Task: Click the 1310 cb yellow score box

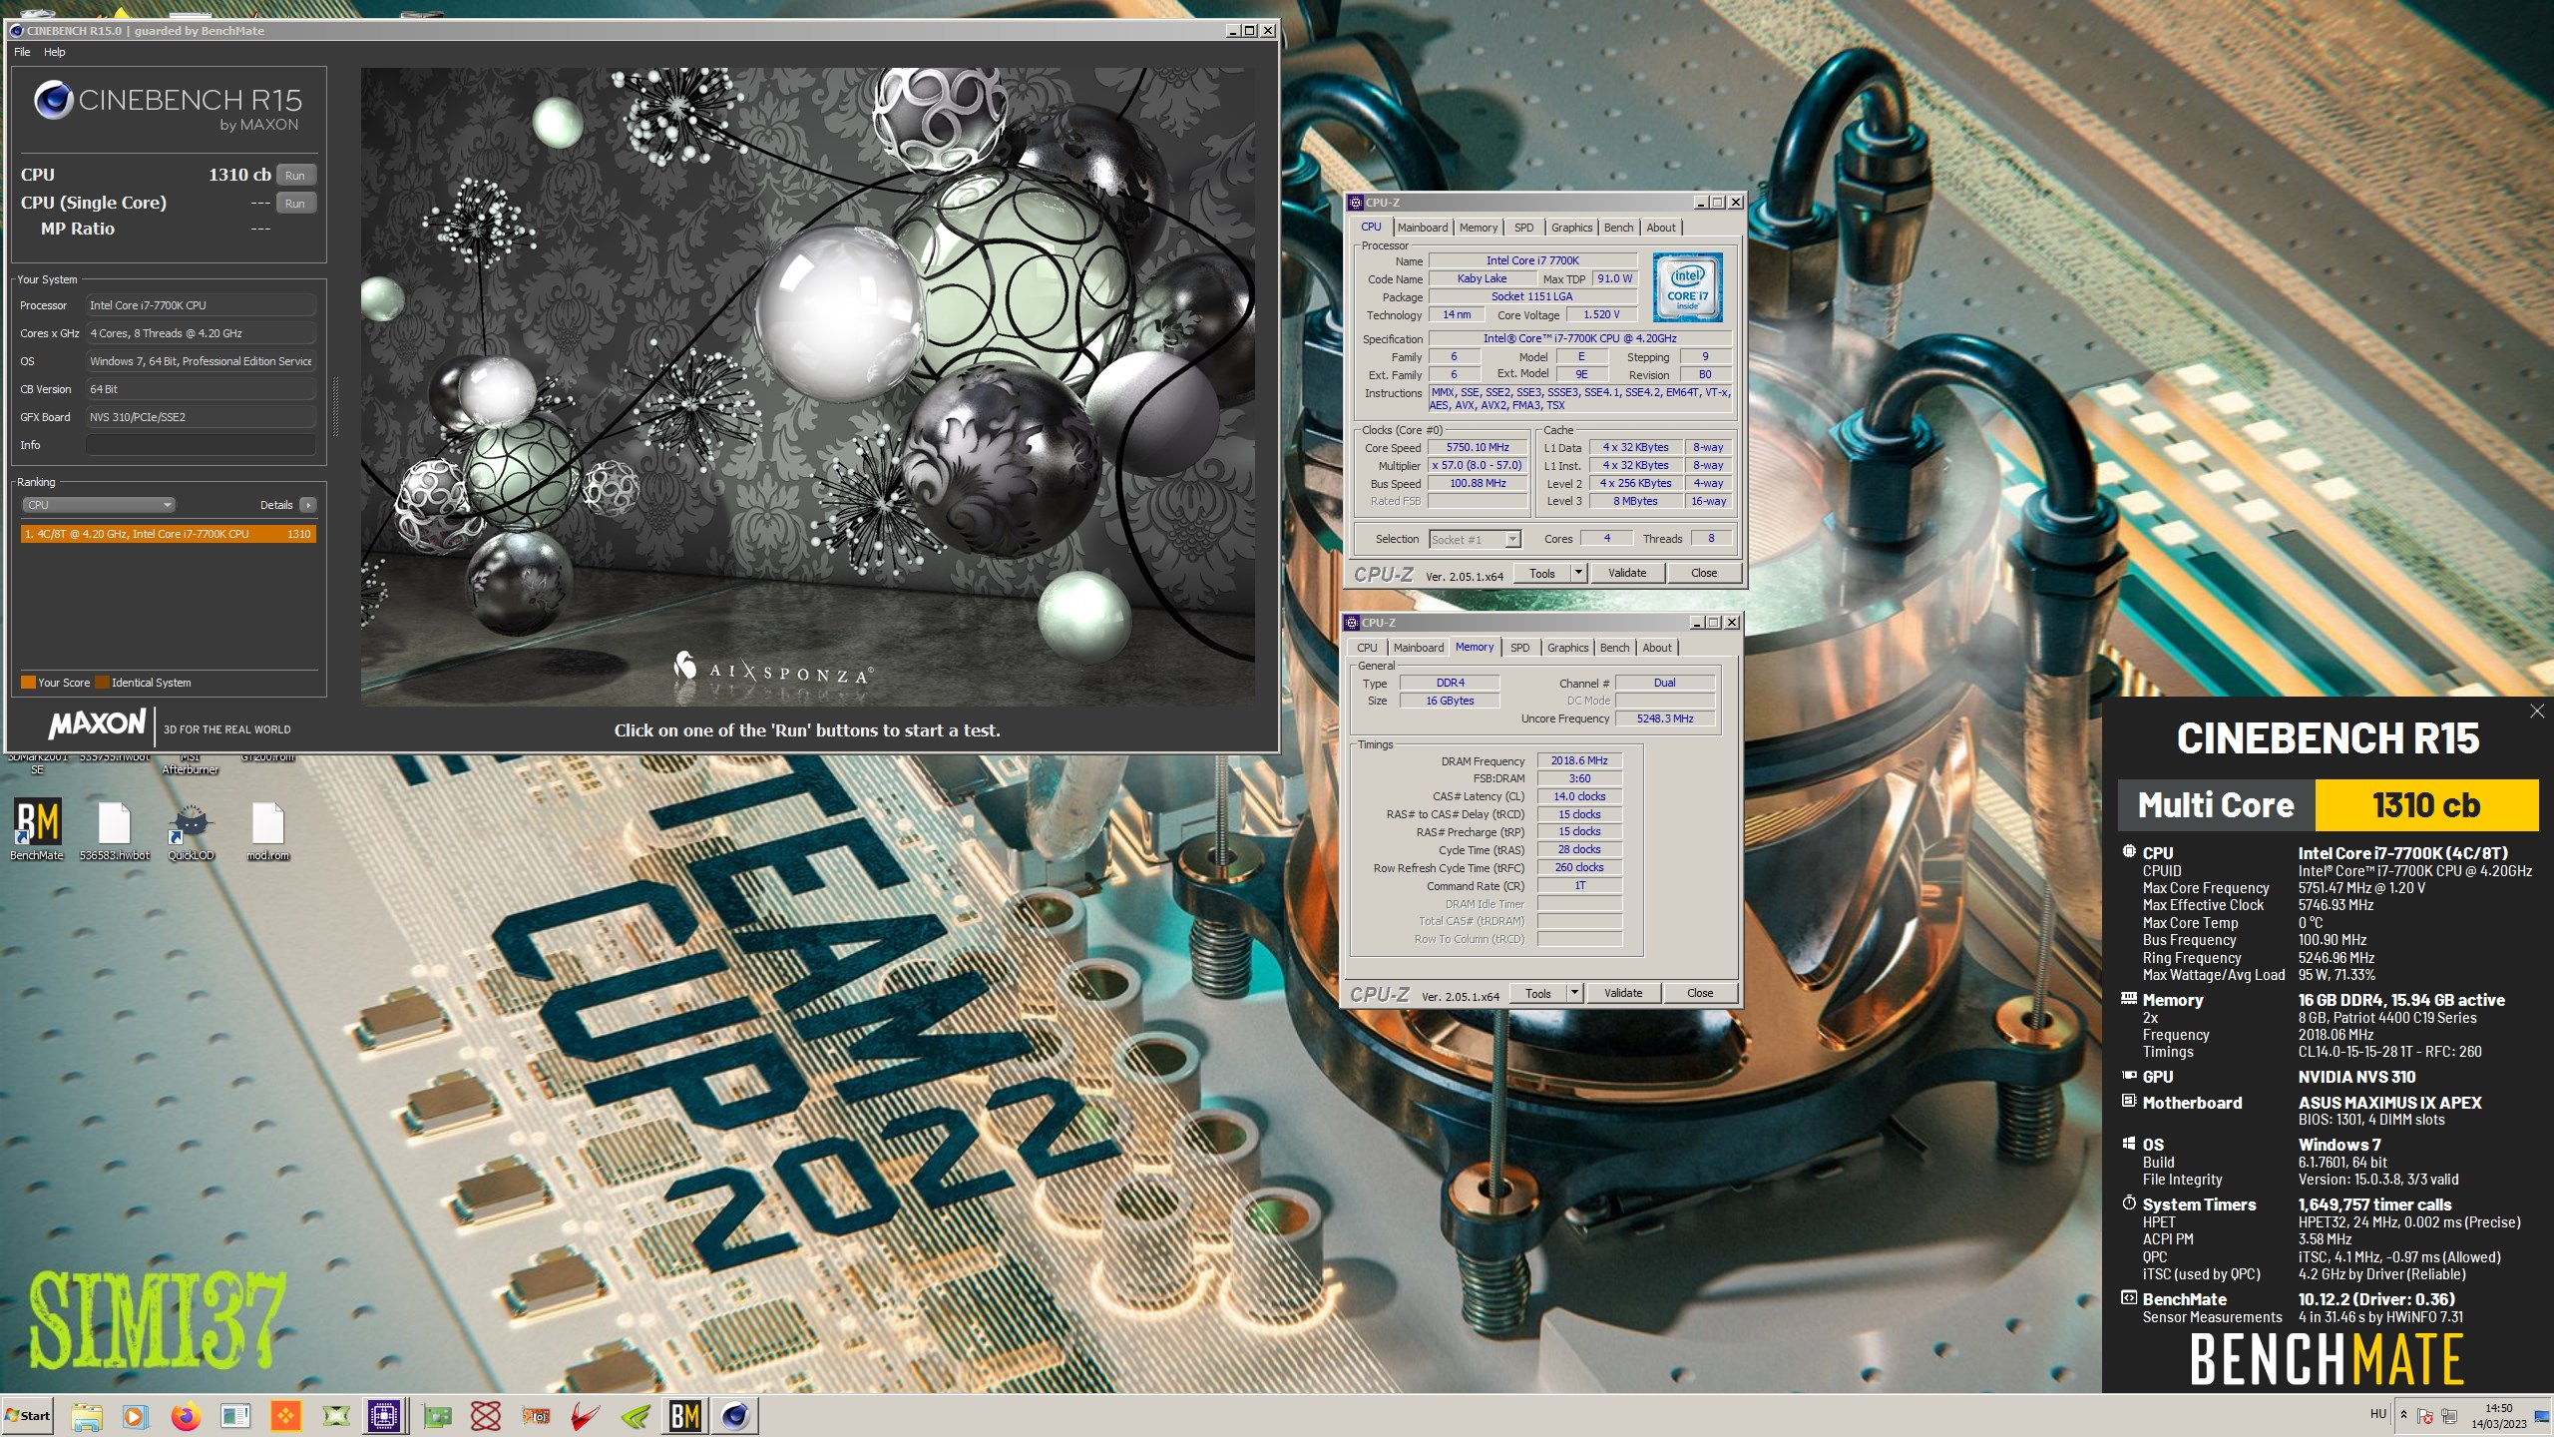Action: pyautogui.click(x=2426, y=805)
